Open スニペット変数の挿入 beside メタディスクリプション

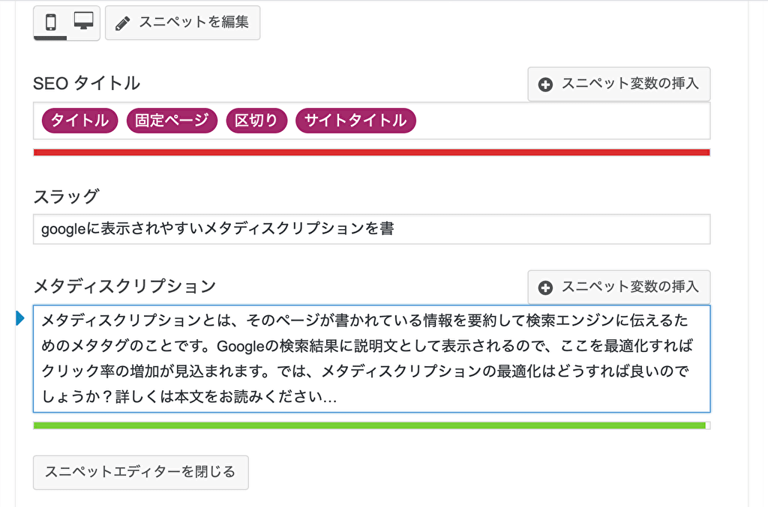tap(619, 287)
